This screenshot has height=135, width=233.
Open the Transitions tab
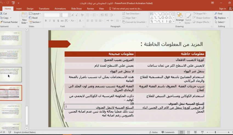click(44, 9)
